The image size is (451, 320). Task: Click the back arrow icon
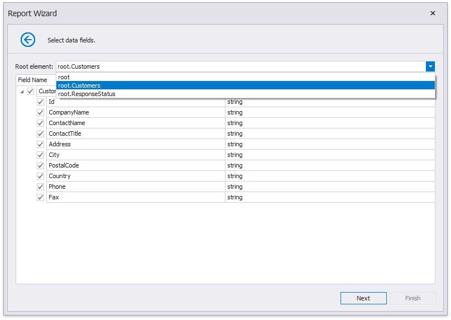28,40
